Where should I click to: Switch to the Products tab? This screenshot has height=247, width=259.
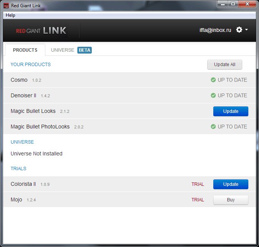point(25,50)
